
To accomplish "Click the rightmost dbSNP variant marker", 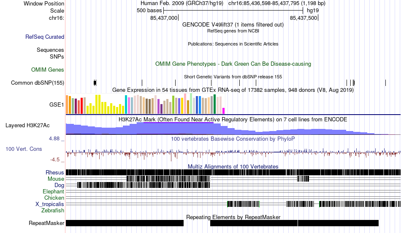I will [x=385, y=83].
